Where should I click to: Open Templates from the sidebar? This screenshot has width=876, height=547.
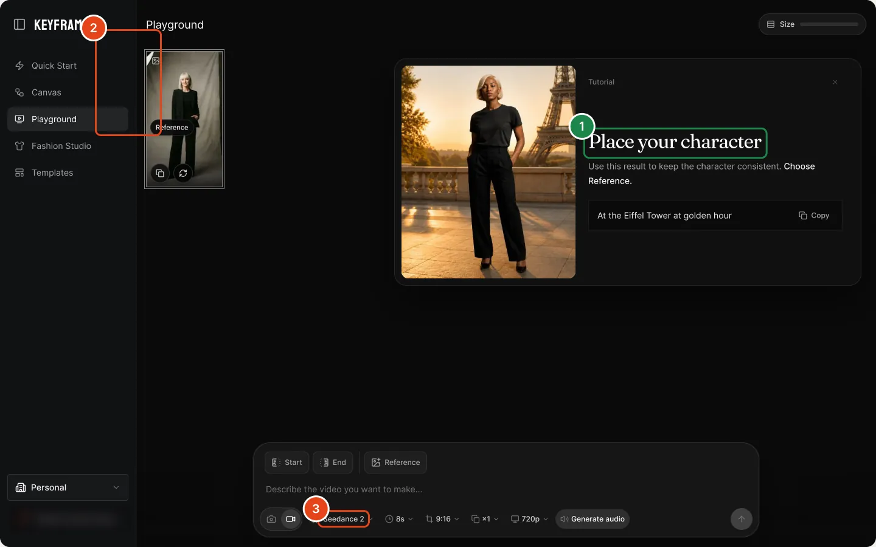click(68, 173)
